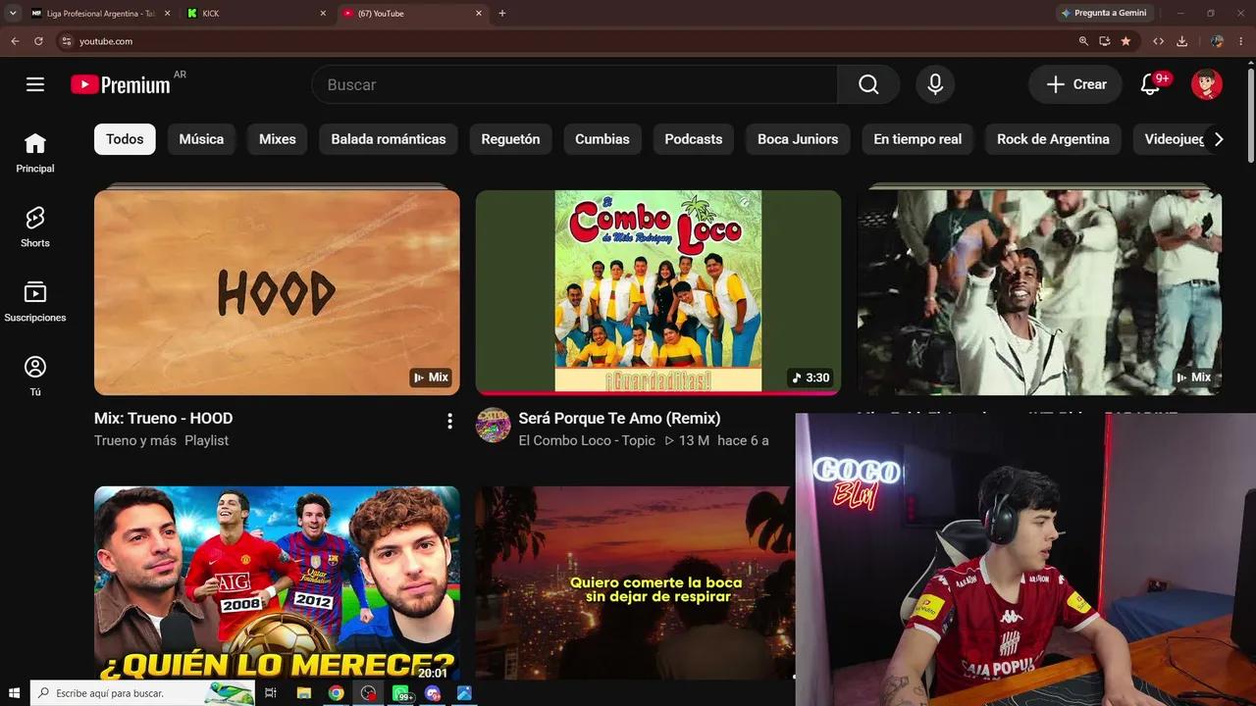The height and width of the screenshot is (706, 1256).
Task: Open the El Combo Loco - Topic channel link
Action: click(x=587, y=440)
